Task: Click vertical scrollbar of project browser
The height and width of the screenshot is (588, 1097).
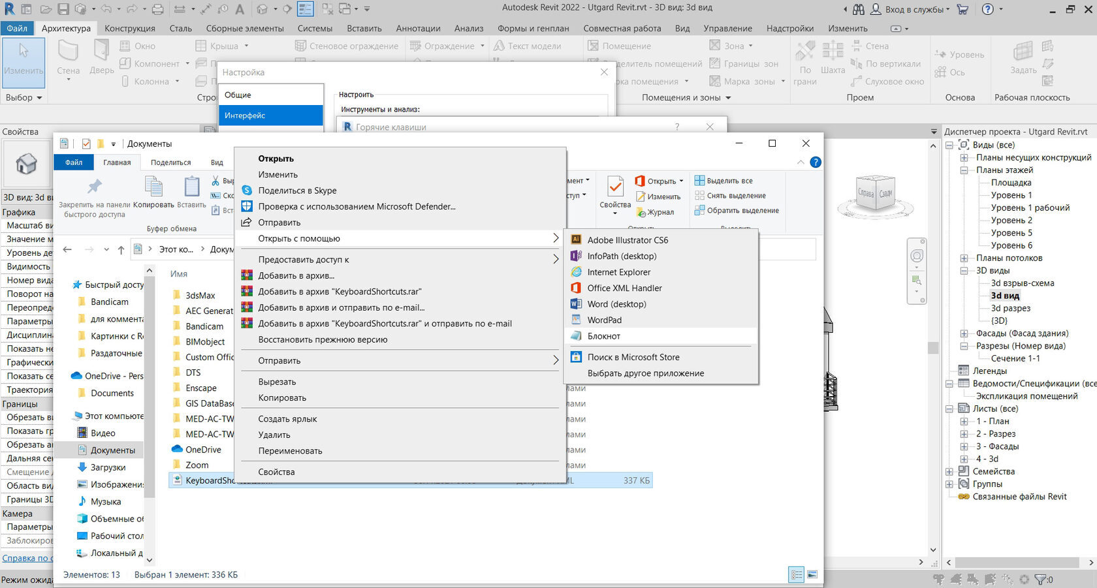Action: 933,347
